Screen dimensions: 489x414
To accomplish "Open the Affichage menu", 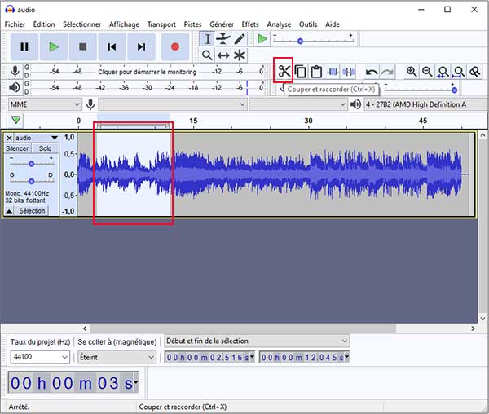I will click(124, 24).
